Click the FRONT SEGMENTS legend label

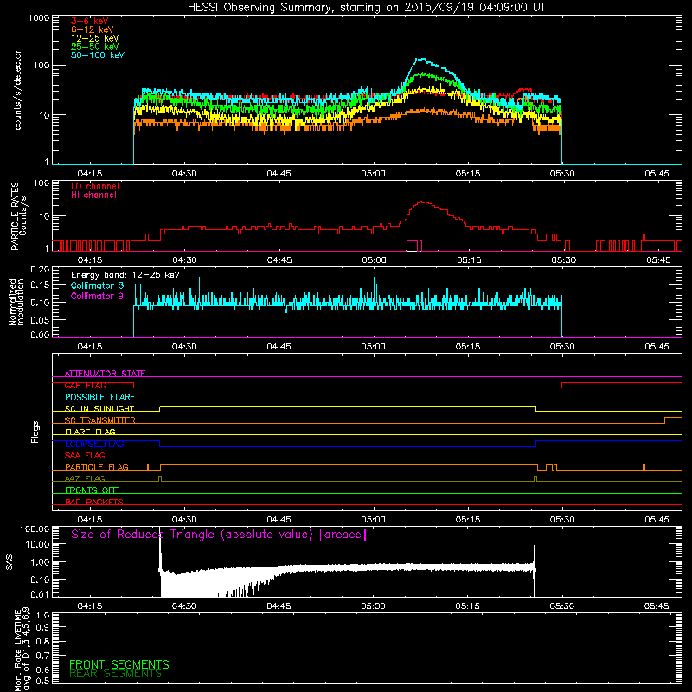point(119,664)
